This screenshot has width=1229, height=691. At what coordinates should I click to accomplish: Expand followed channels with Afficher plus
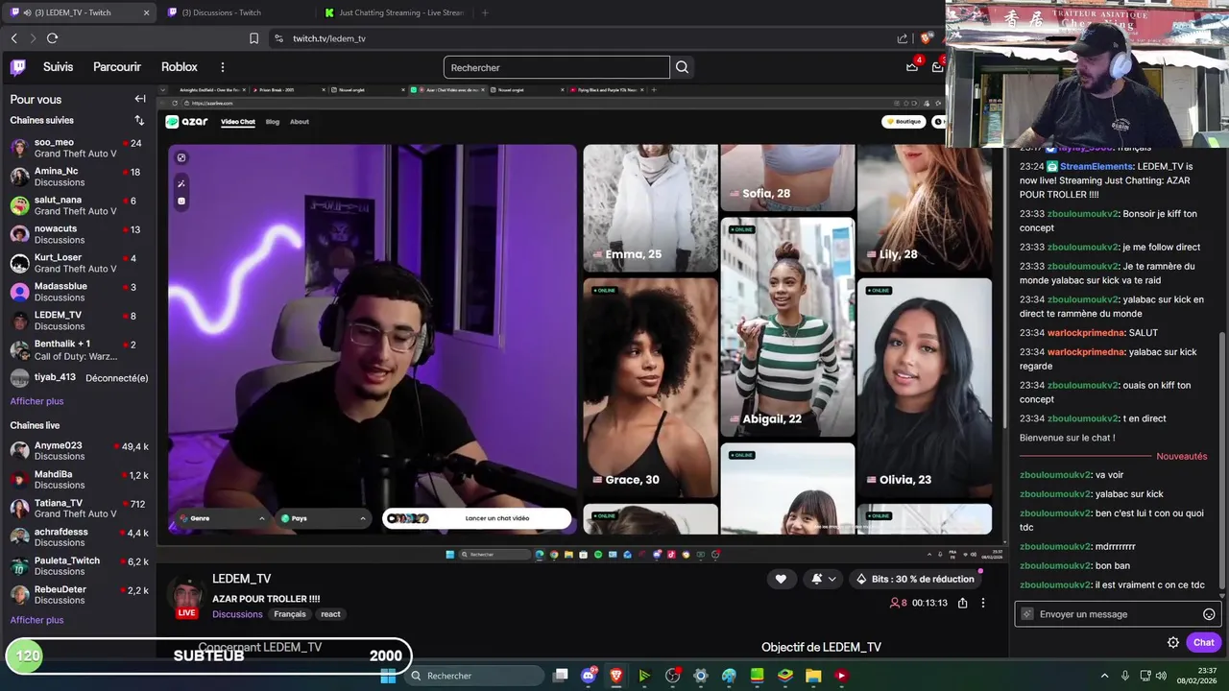pyautogui.click(x=36, y=401)
